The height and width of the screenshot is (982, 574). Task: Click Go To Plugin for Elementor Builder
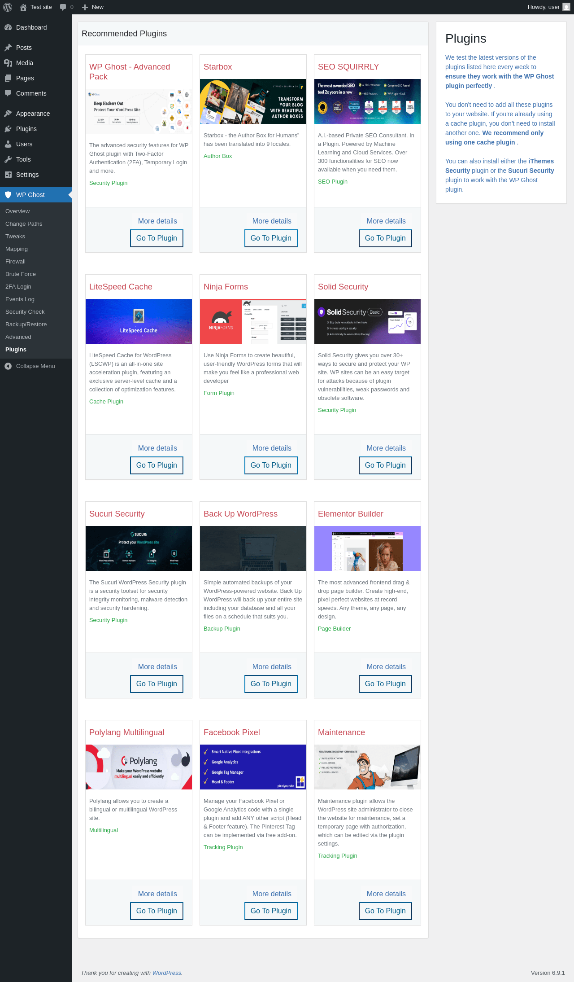pyautogui.click(x=385, y=684)
